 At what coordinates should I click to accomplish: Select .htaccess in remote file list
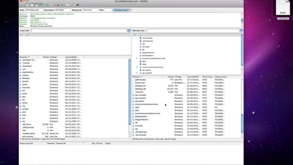coord(139,92)
